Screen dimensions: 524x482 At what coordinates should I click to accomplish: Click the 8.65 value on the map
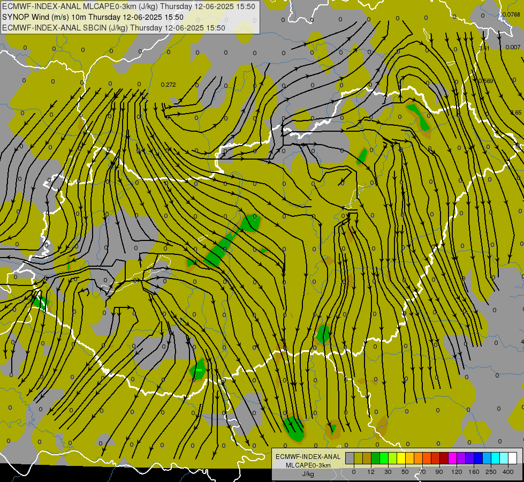pos(516,112)
